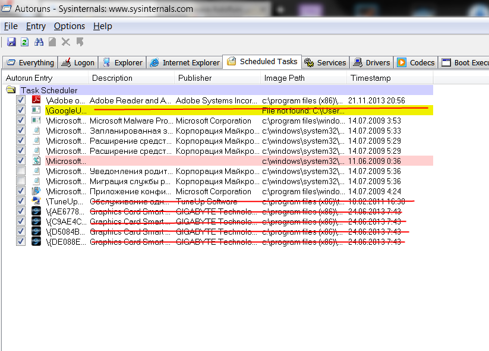Click the icon of the Уведомления родит row
Viewport: 489px width, 351px height.
(36, 171)
